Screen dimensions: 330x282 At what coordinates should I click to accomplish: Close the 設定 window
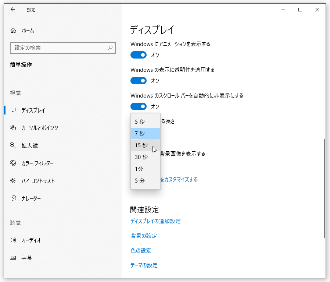click(x=317, y=10)
